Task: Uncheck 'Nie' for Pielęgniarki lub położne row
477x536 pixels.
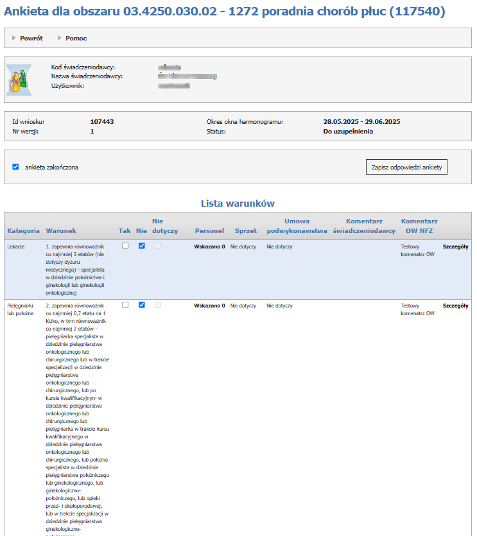Action: [x=141, y=305]
